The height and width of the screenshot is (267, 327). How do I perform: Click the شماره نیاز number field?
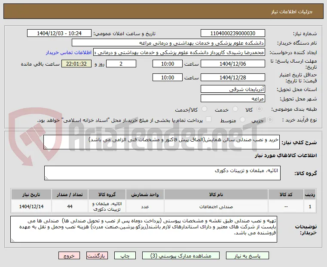point(233,33)
